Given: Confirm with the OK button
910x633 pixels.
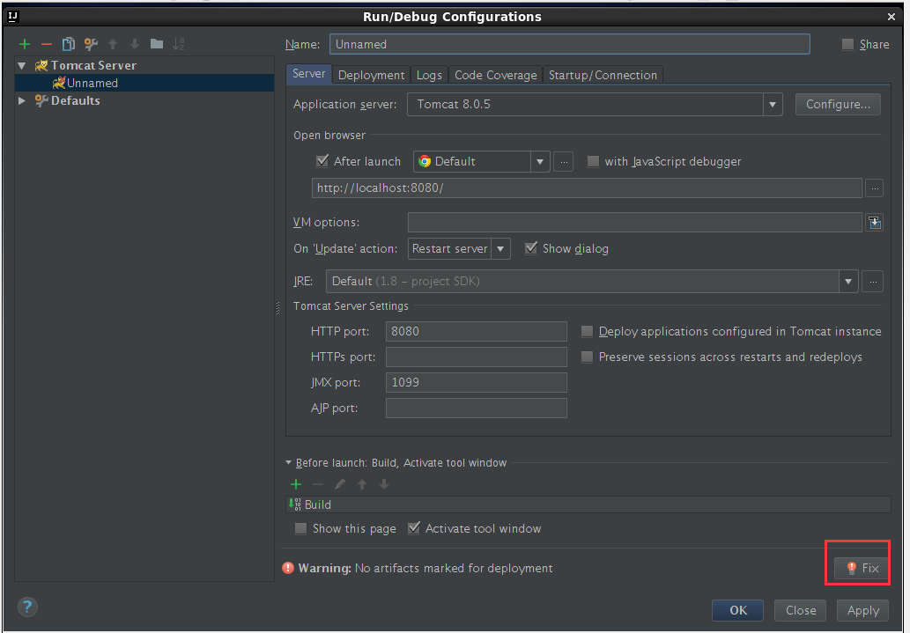Looking at the screenshot, I should pos(738,610).
